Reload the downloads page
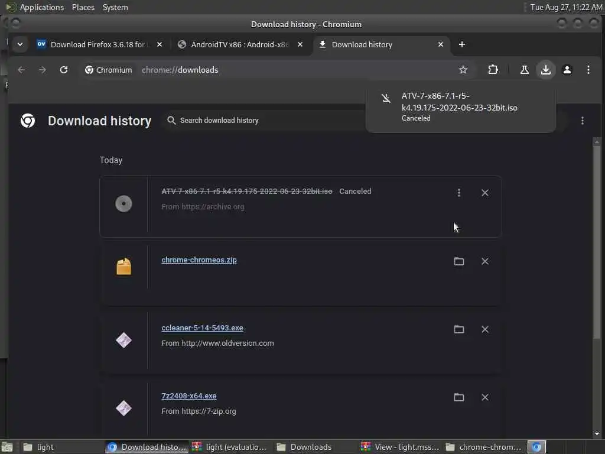Screen dimensions: 605x454 pos(64,70)
